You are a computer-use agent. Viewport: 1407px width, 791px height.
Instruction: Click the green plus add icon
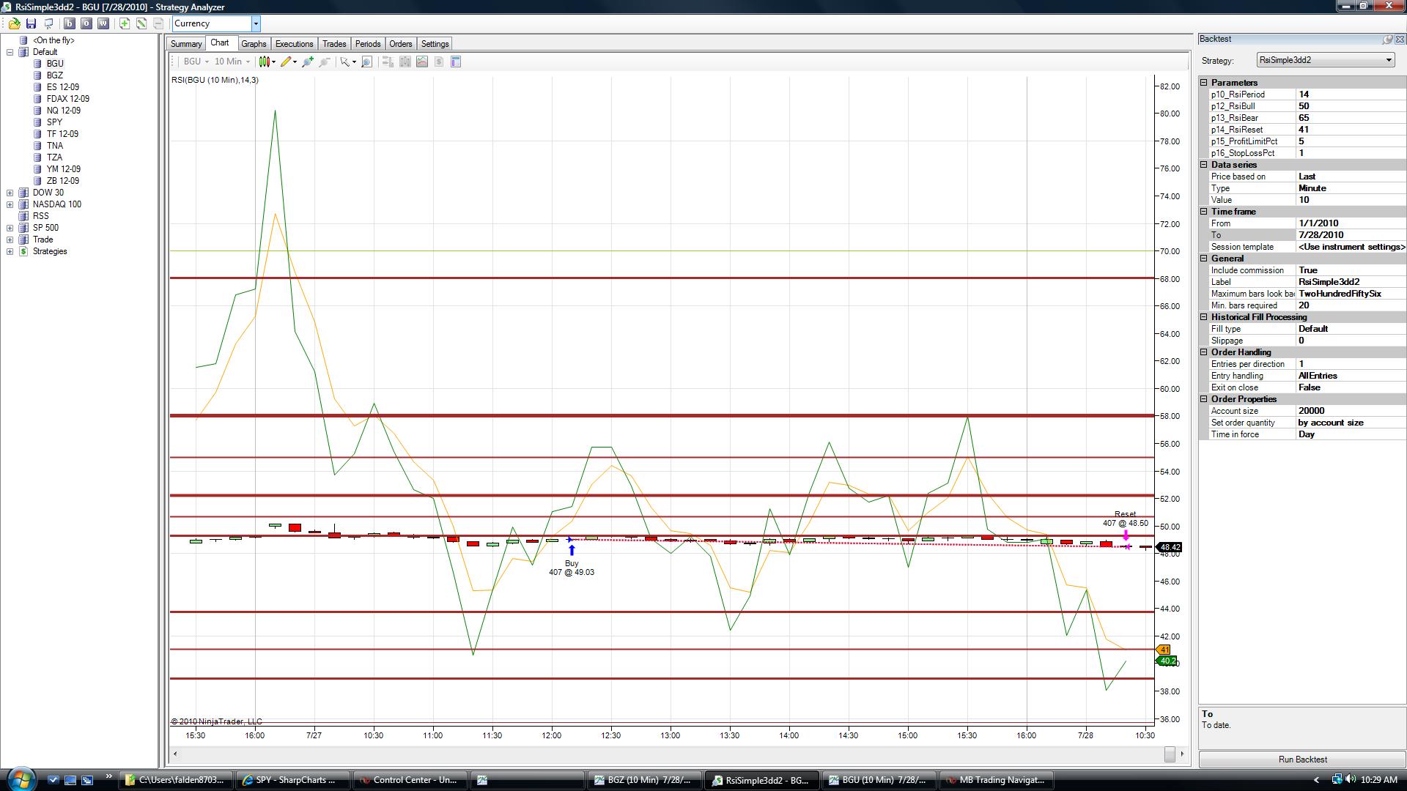[x=125, y=23]
